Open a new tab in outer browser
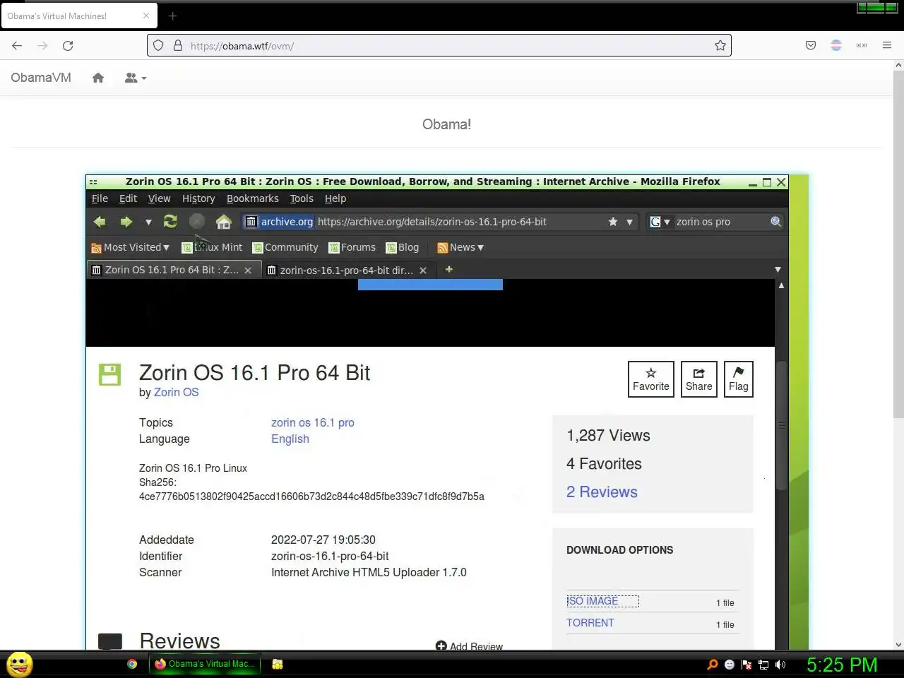Viewport: 904px width, 678px height. coord(172,16)
